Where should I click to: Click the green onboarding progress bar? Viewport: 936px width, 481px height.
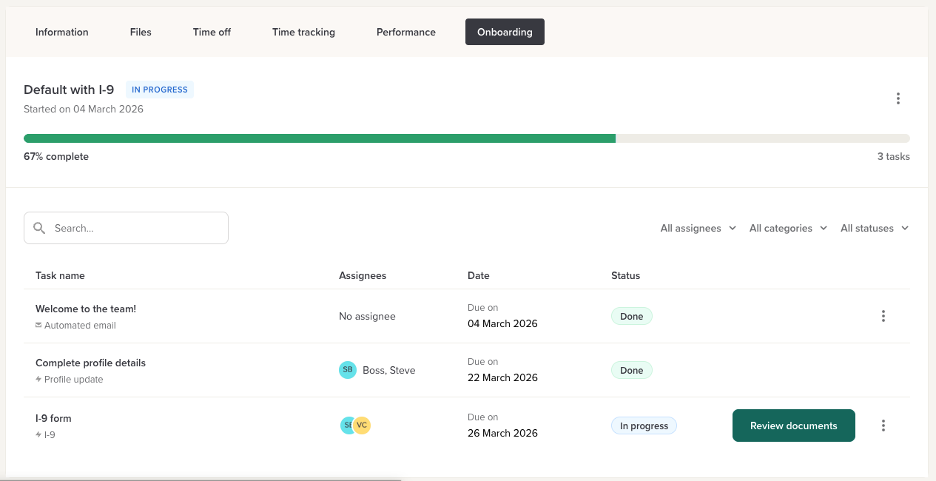[320, 138]
